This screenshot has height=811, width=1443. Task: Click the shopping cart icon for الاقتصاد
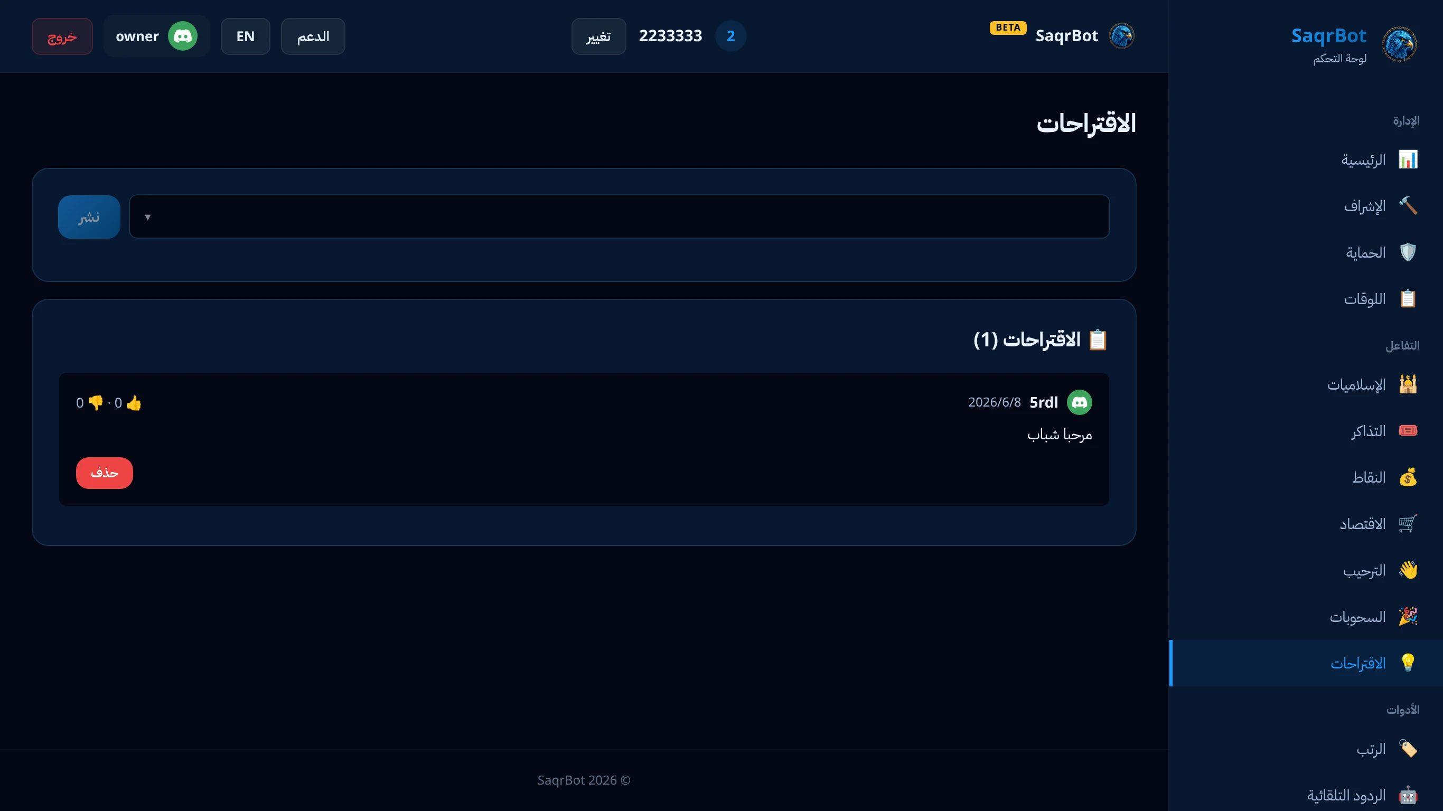[x=1408, y=524]
